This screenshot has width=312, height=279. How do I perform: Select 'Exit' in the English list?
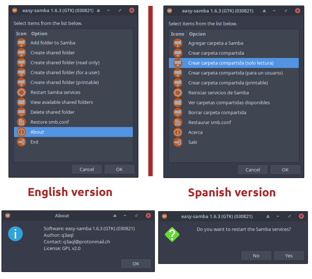tap(73, 142)
